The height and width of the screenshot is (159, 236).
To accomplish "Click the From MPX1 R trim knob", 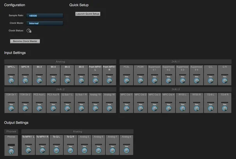I will click(109, 81).
